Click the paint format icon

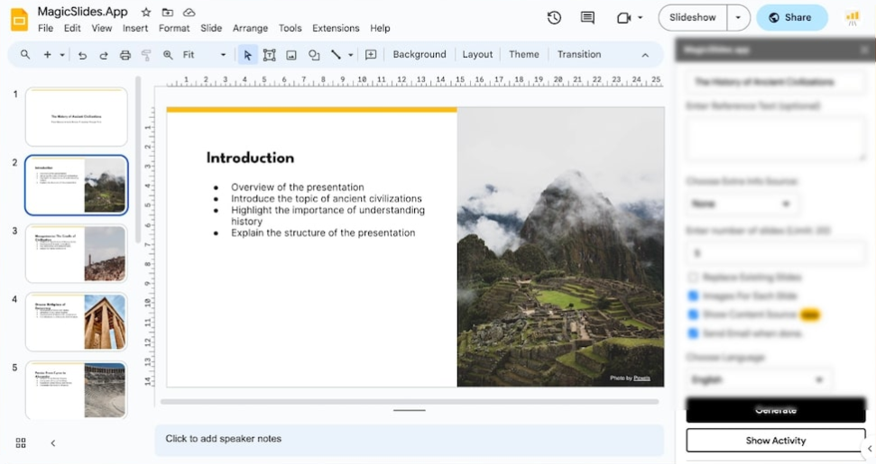pos(146,55)
